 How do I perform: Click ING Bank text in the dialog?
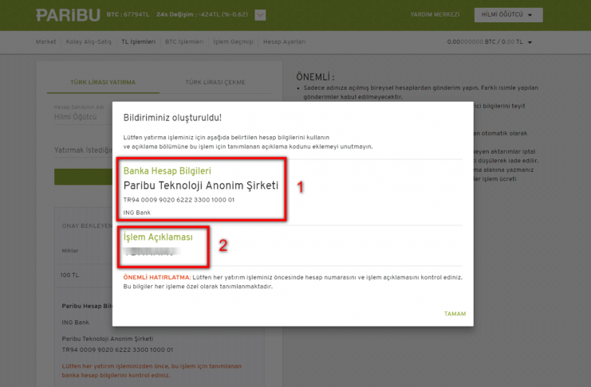[x=137, y=213]
